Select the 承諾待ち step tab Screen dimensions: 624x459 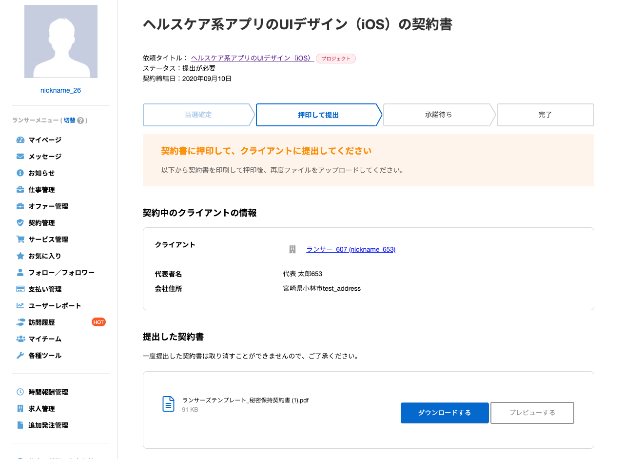pyautogui.click(x=439, y=115)
